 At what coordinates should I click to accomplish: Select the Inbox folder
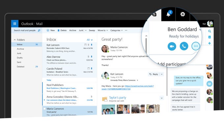pyautogui.click(x=27, y=44)
